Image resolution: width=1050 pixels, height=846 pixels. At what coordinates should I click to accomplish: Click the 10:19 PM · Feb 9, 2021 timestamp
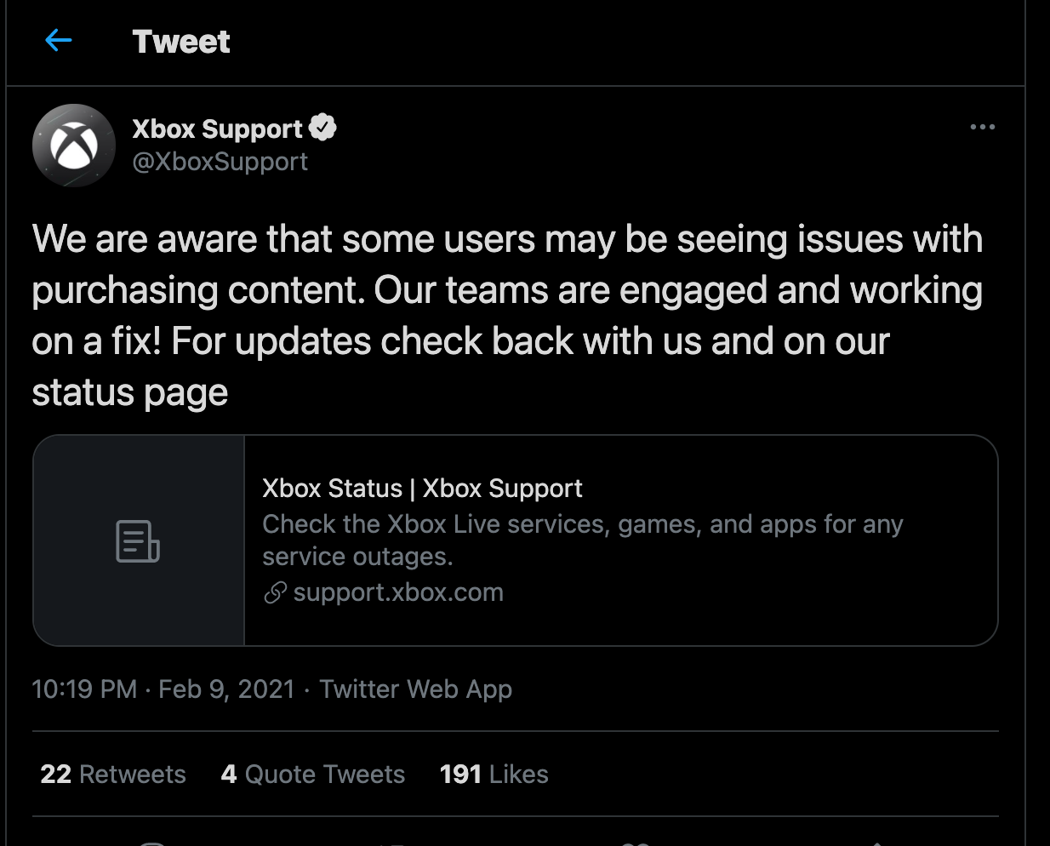(x=163, y=689)
